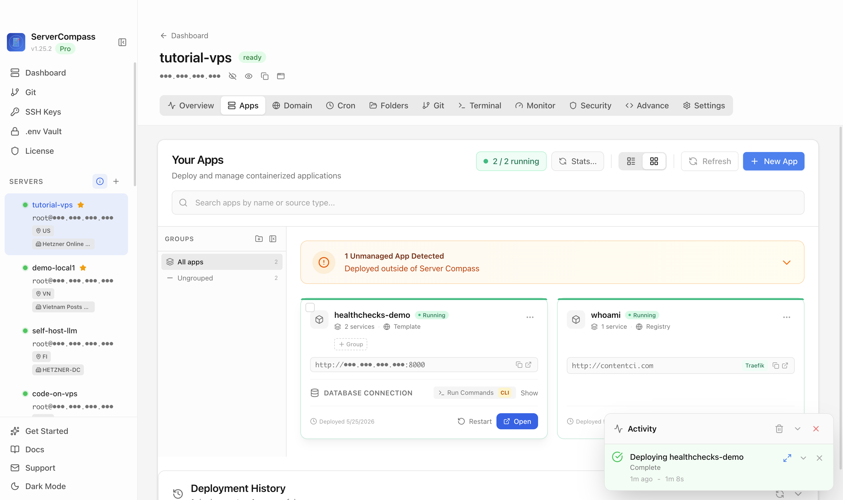Collapse the left sidebar panel icon

pyautogui.click(x=122, y=42)
